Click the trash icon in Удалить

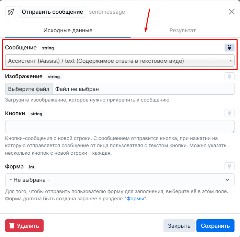pyautogui.click(x=12, y=226)
